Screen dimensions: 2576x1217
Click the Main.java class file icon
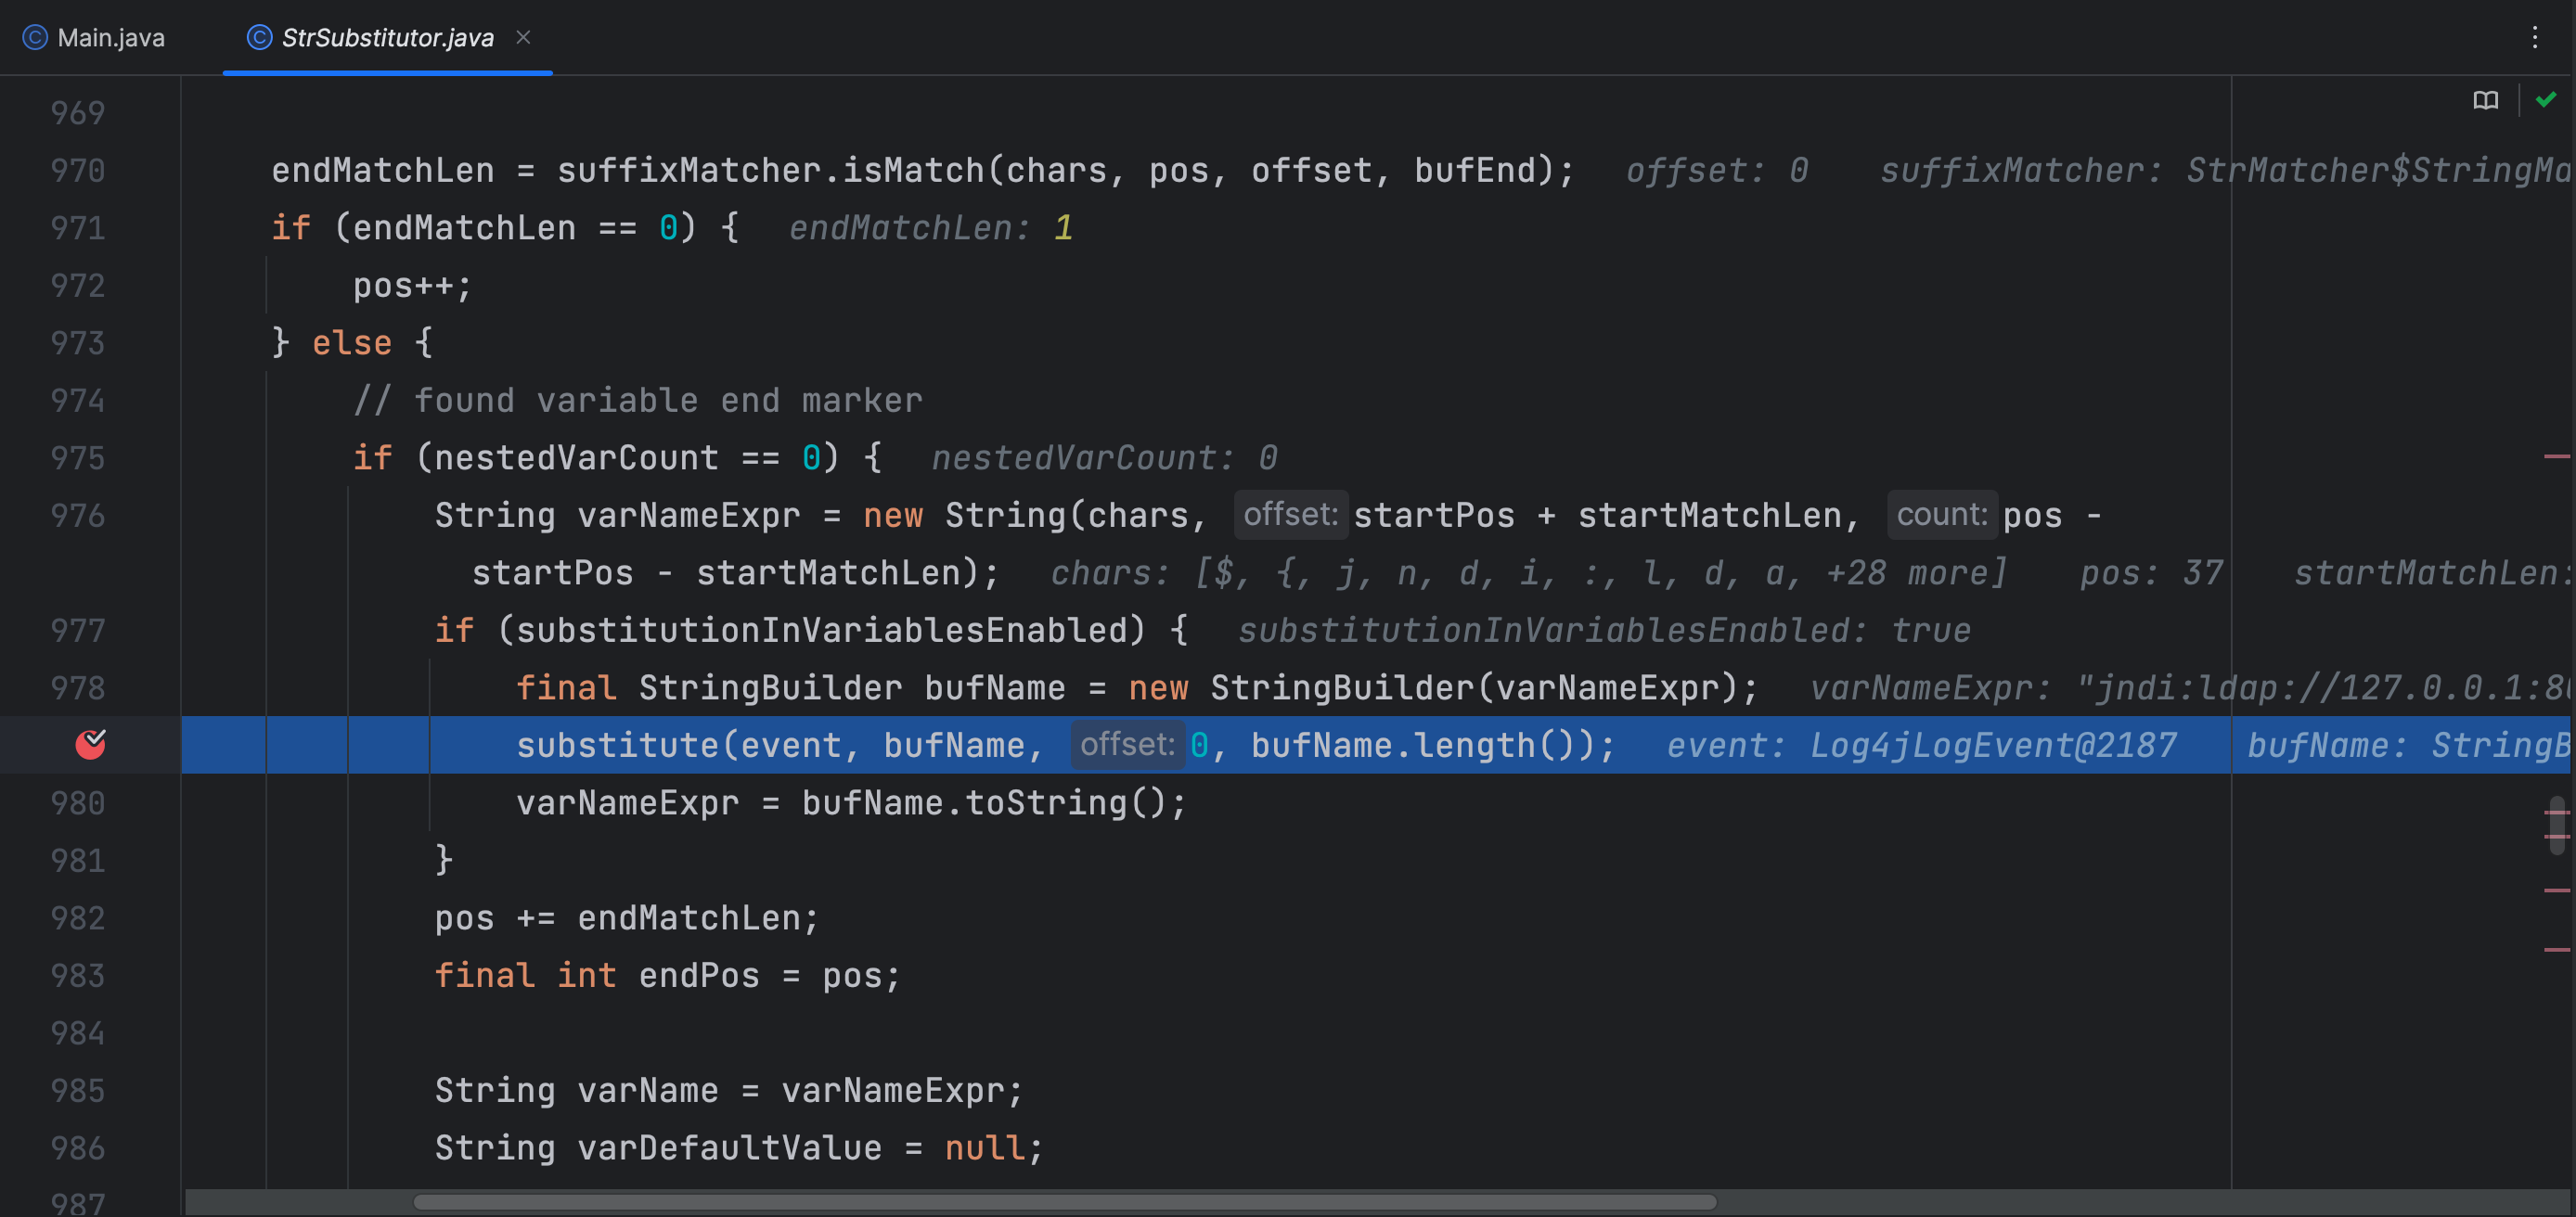(35, 37)
